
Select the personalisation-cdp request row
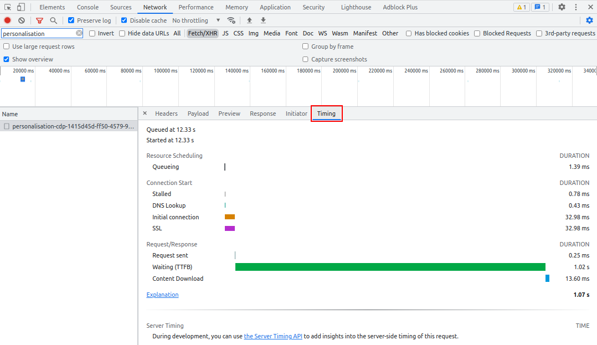(69, 126)
